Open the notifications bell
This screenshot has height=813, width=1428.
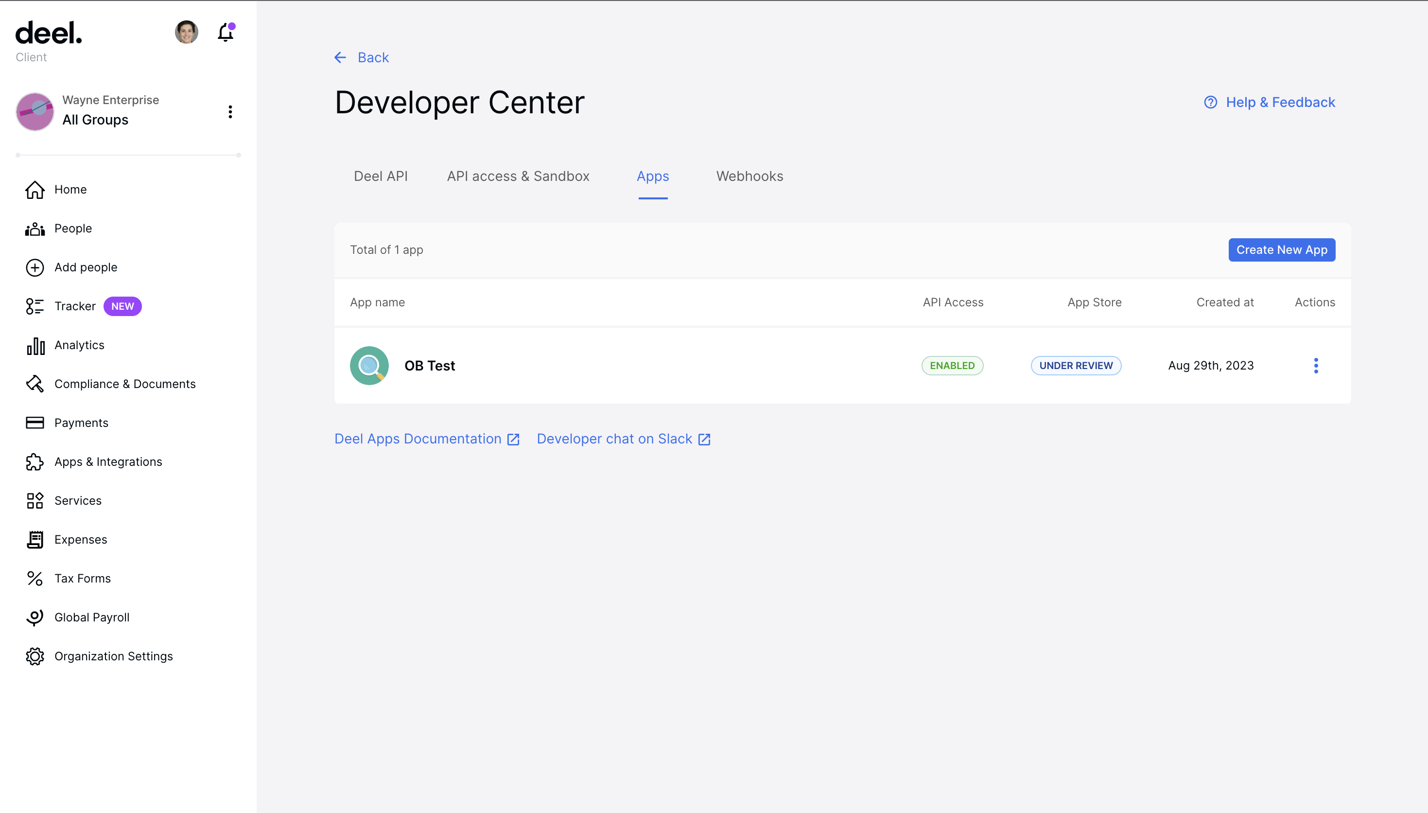[226, 33]
